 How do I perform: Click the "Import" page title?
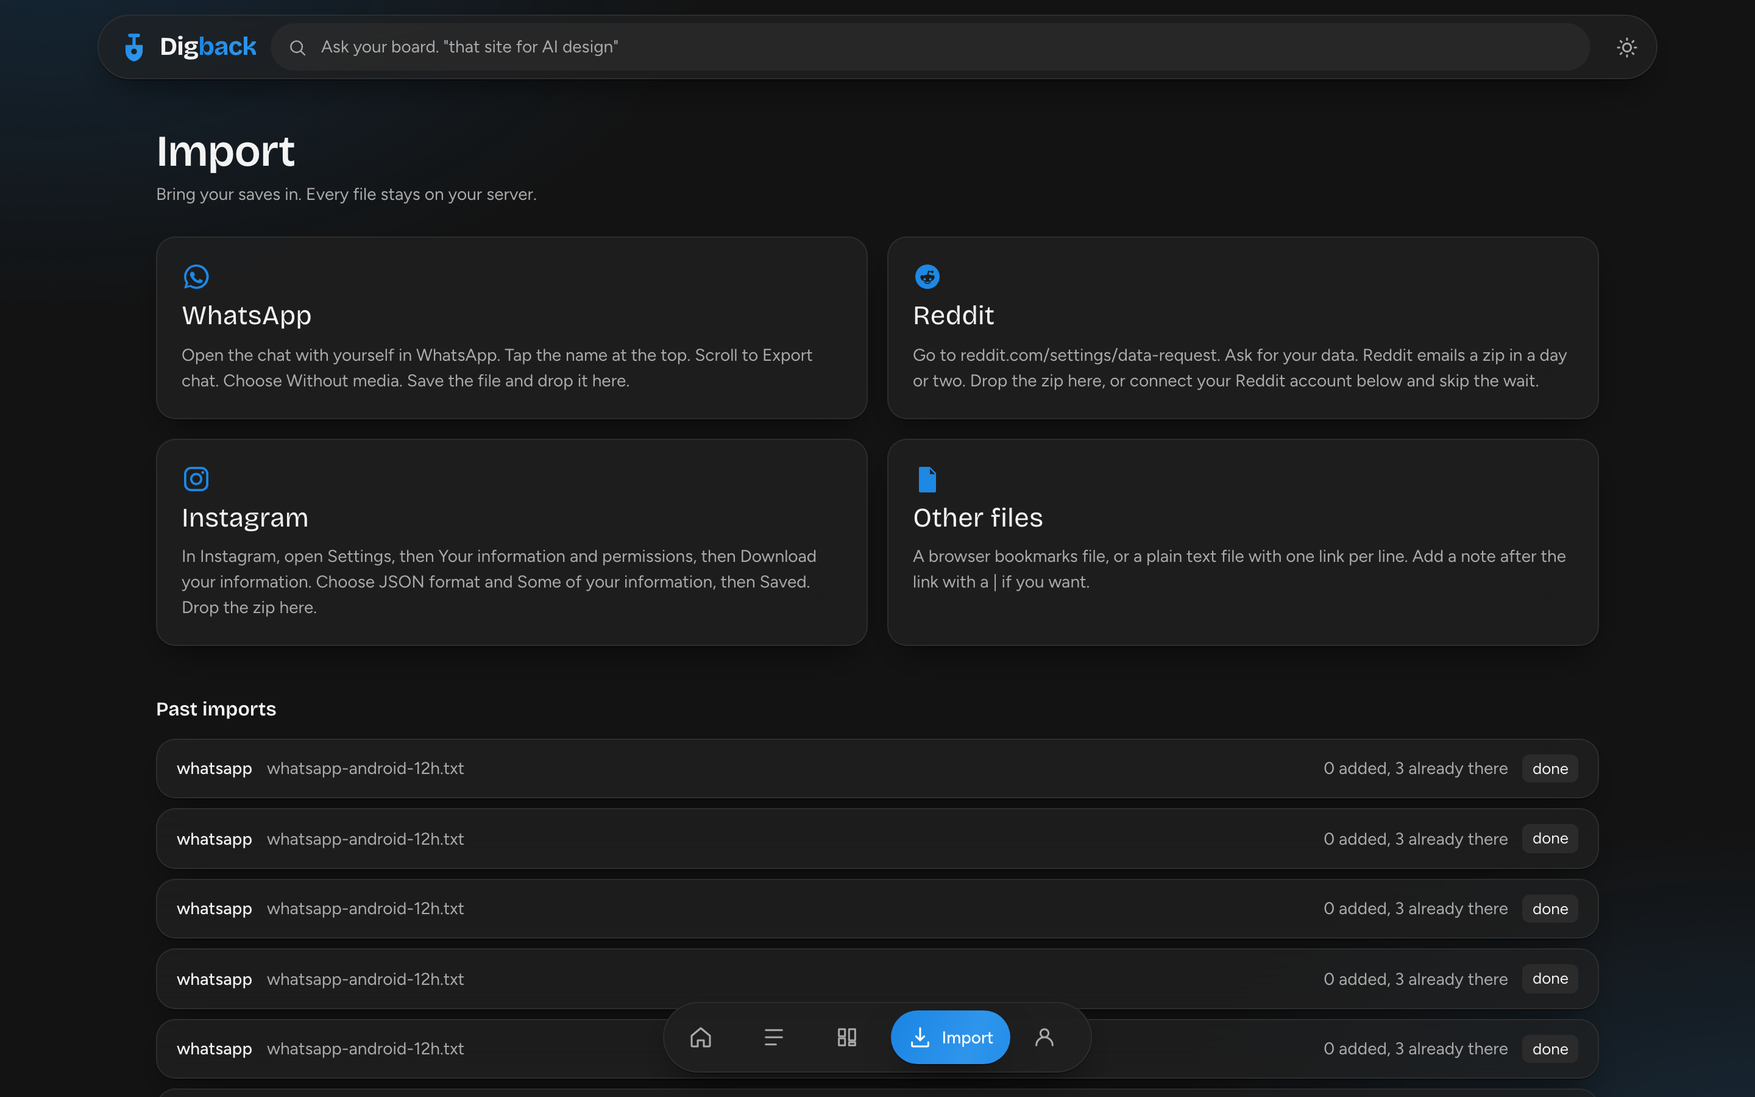click(x=225, y=152)
